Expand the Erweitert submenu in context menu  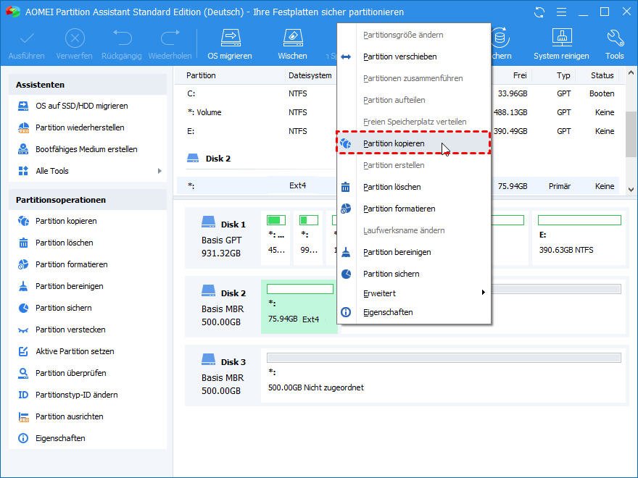click(414, 293)
